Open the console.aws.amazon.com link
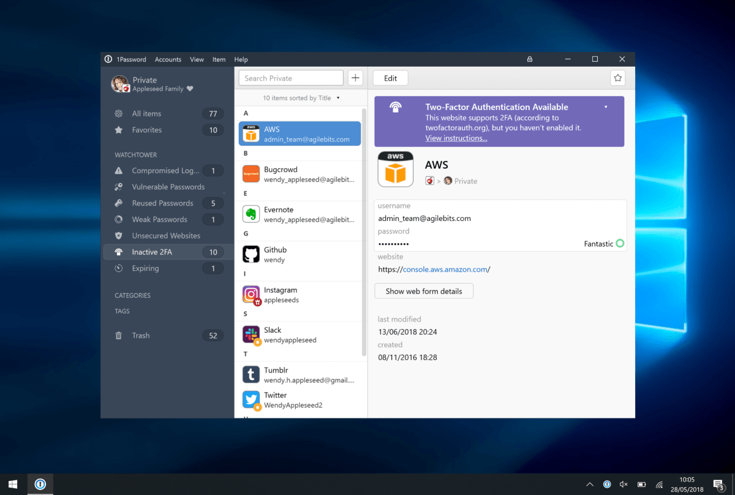735x495 pixels. (x=445, y=269)
